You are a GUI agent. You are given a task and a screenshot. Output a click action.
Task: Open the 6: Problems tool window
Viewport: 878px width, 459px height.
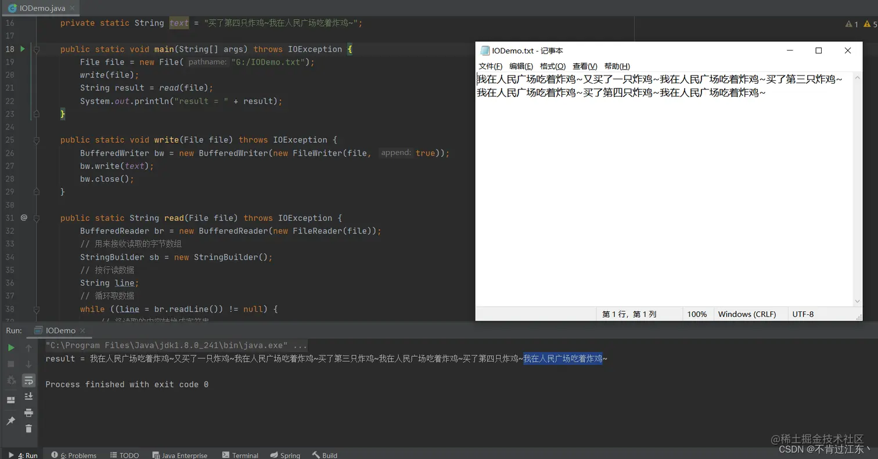[x=74, y=455]
